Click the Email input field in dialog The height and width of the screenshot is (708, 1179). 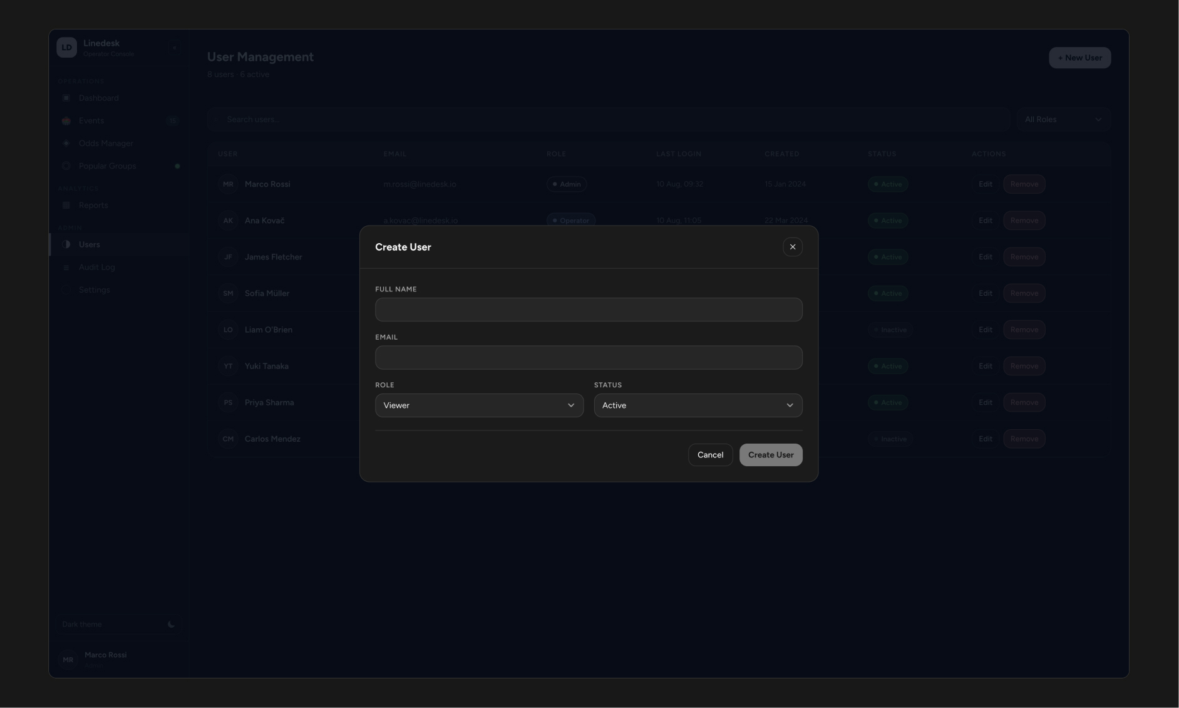click(x=589, y=358)
